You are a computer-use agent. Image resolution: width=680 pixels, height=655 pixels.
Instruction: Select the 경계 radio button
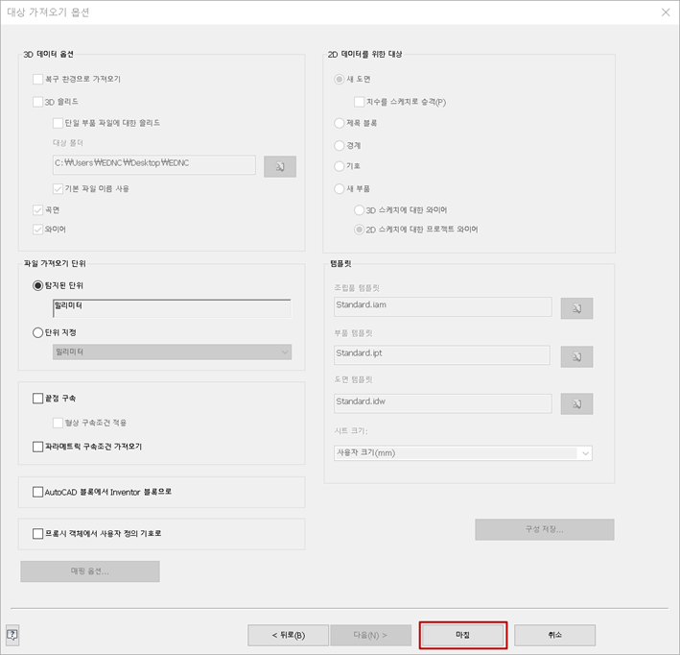(340, 146)
